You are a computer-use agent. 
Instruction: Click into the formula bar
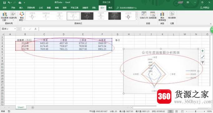(124, 29)
